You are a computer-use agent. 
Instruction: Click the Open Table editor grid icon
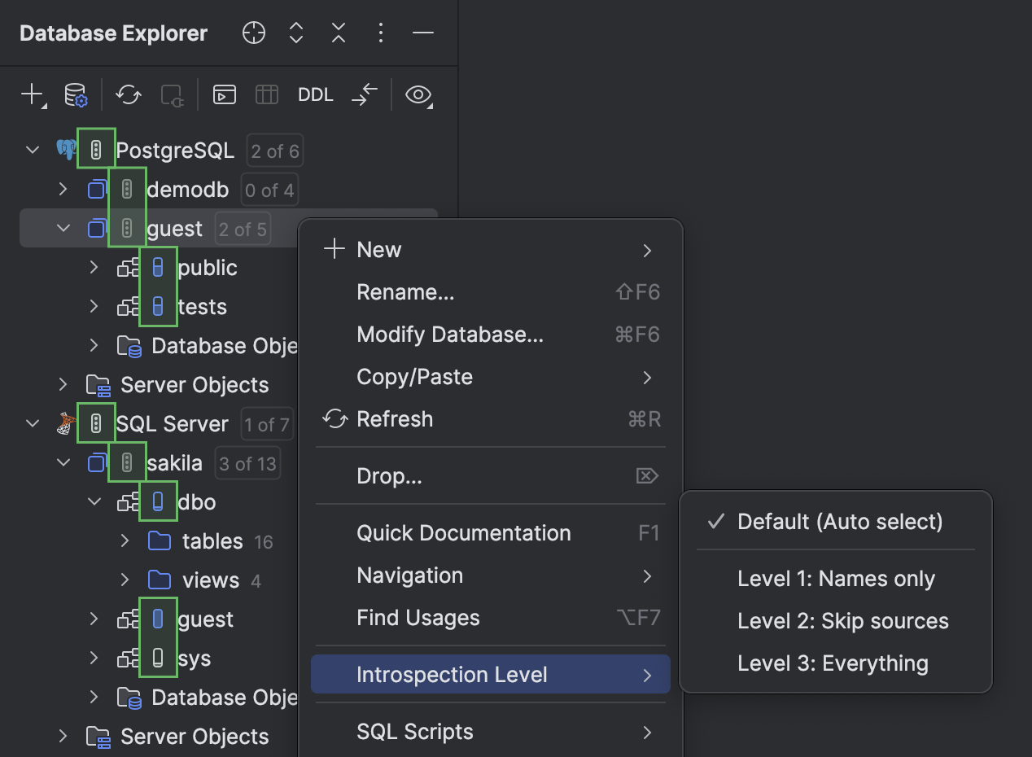coord(266,95)
